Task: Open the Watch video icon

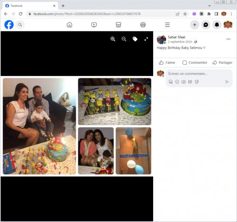Action: pos(94,25)
